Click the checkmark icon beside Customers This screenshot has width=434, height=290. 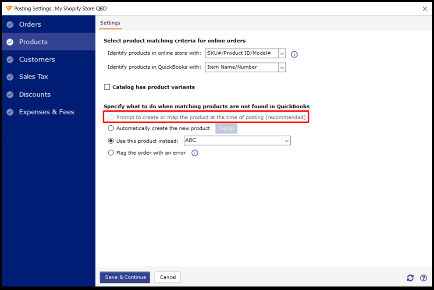point(10,60)
